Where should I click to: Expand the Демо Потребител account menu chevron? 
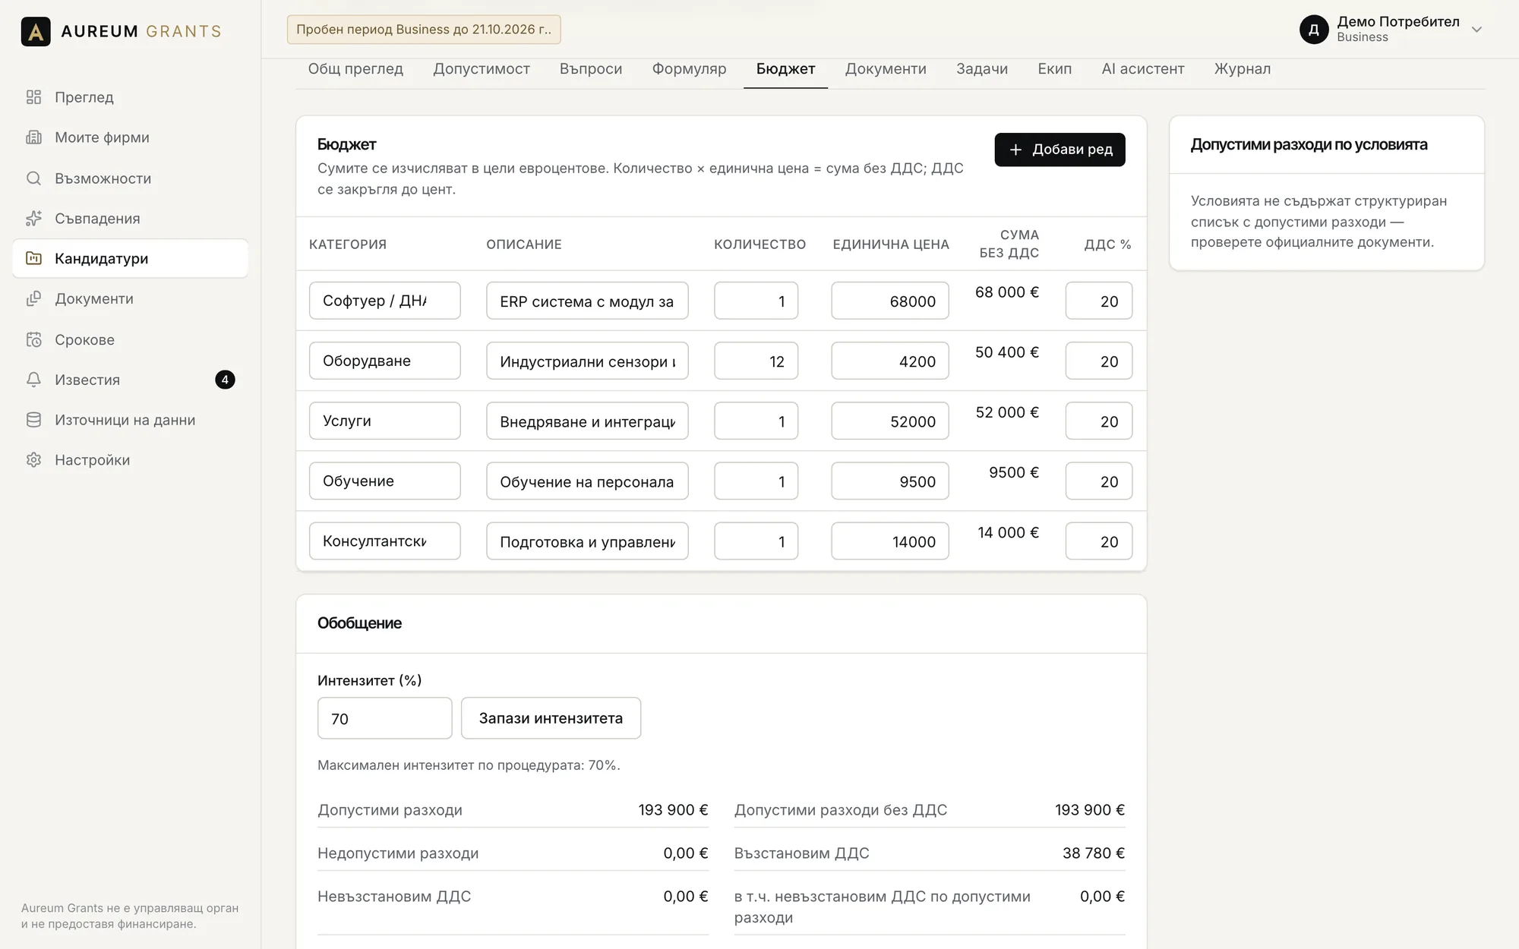coord(1476,30)
